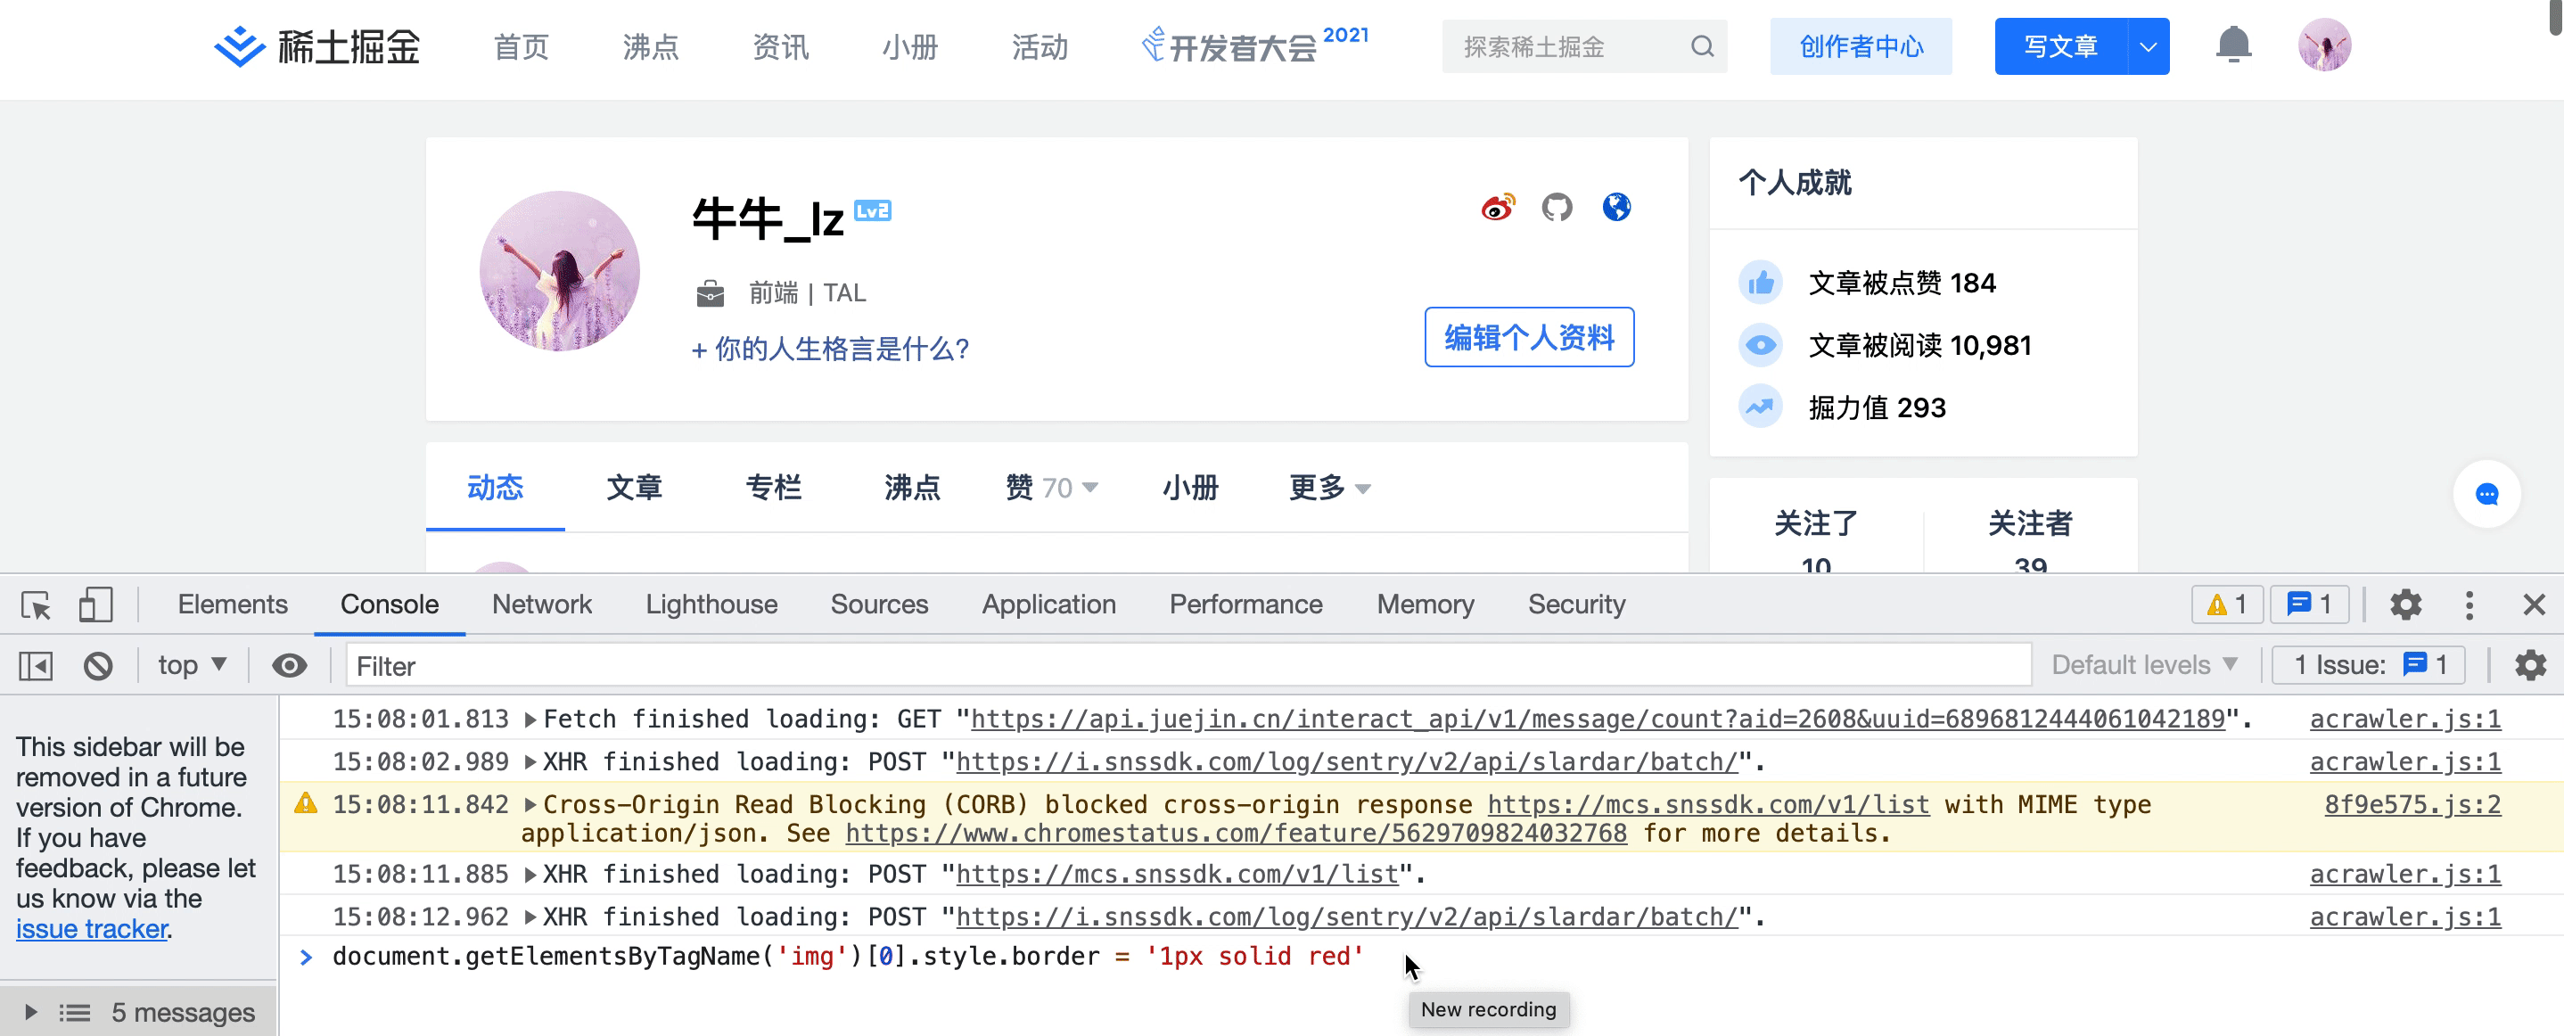
Task: Toggle the device toolbar emulation
Action: point(95,605)
